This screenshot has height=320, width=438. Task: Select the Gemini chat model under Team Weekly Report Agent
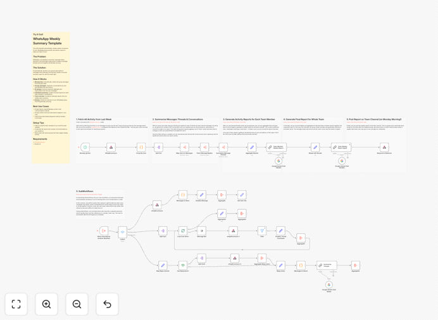[x=342, y=161]
